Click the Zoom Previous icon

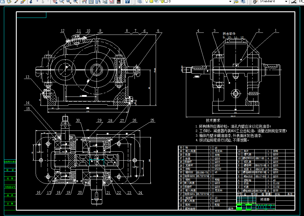75,1
